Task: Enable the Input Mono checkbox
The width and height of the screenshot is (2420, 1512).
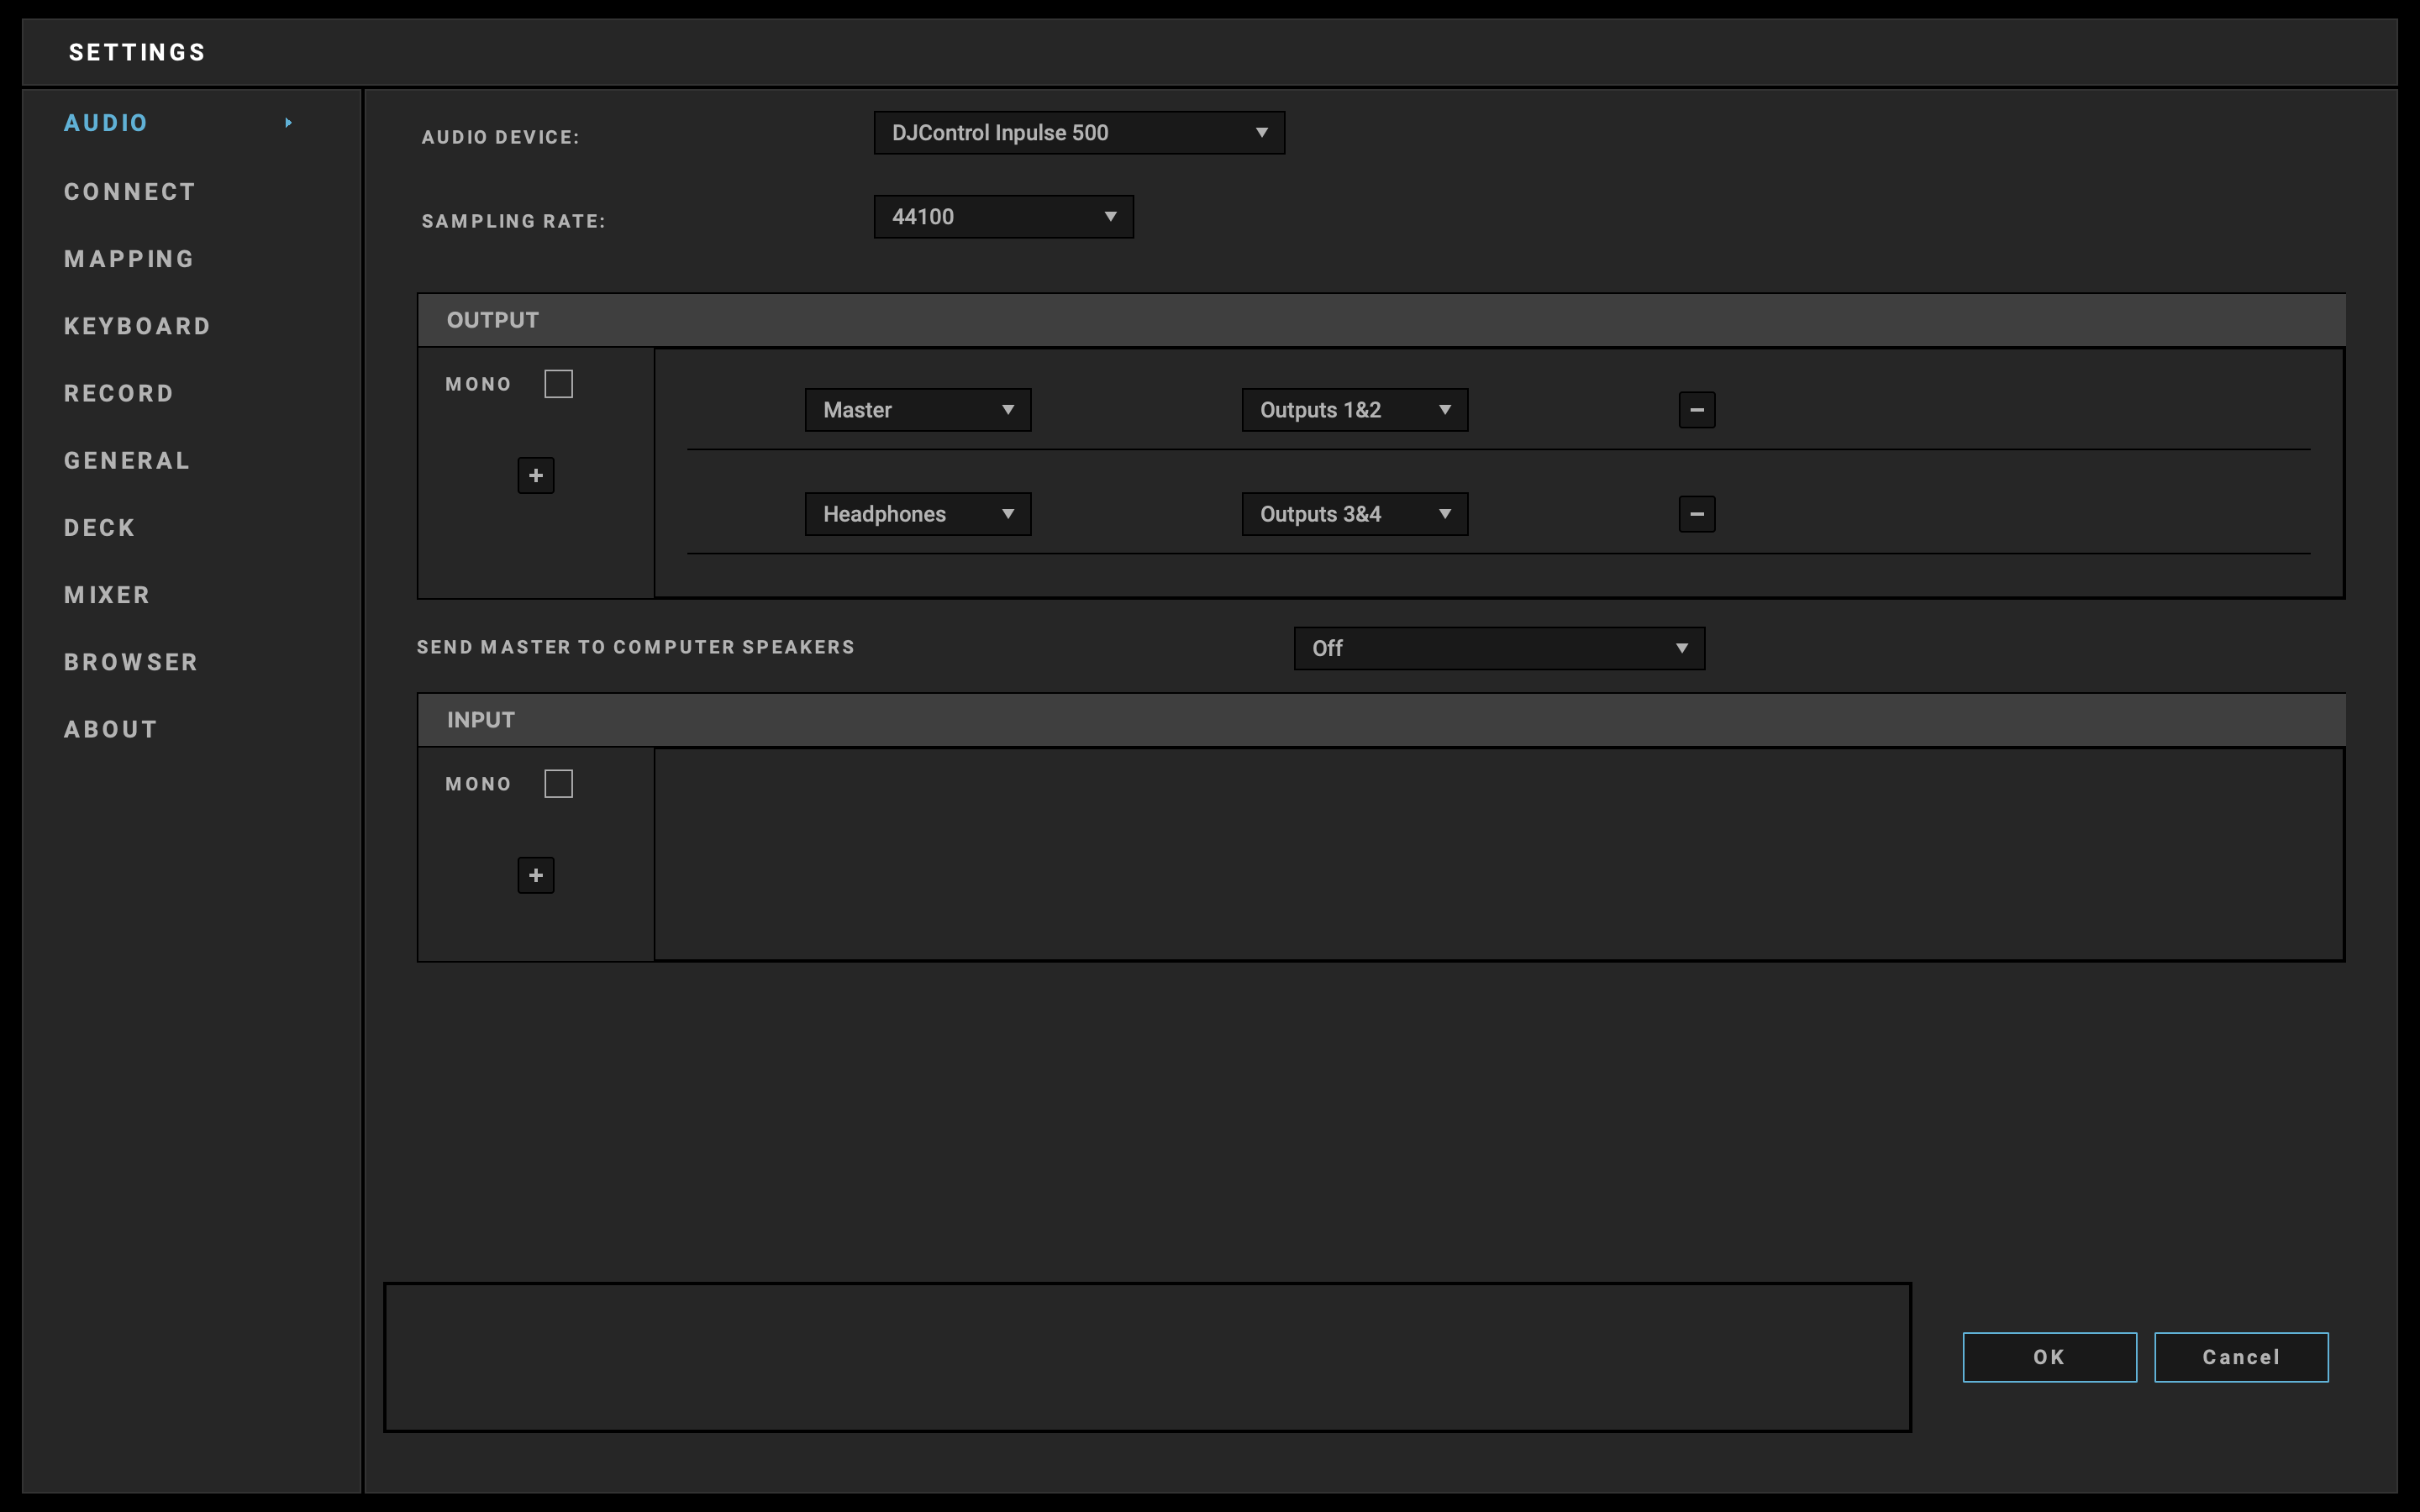Action: click(558, 784)
